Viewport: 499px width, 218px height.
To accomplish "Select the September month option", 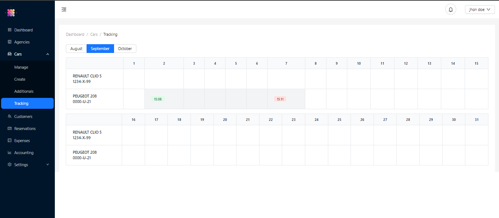I will [100, 49].
